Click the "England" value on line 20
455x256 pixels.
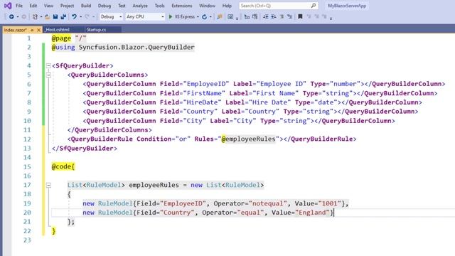313,213
